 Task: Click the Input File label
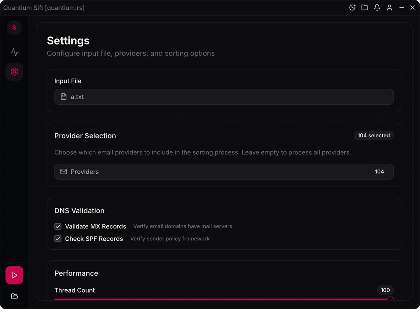pyautogui.click(x=68, y=81)
